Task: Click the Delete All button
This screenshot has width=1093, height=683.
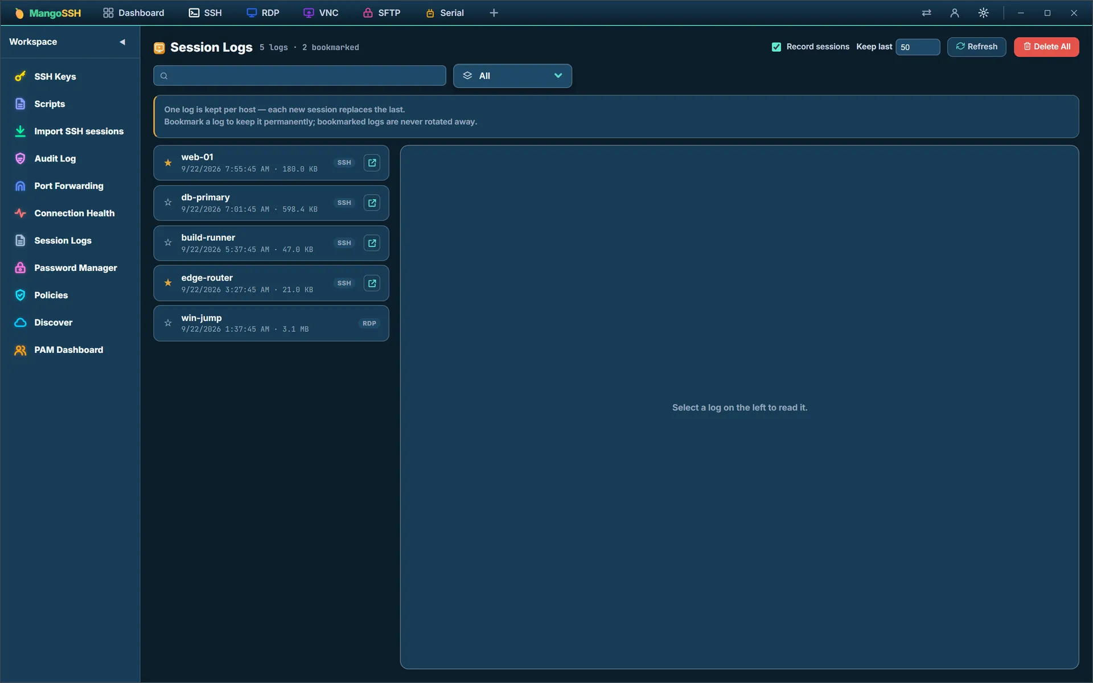Action: pos(1046,47)
